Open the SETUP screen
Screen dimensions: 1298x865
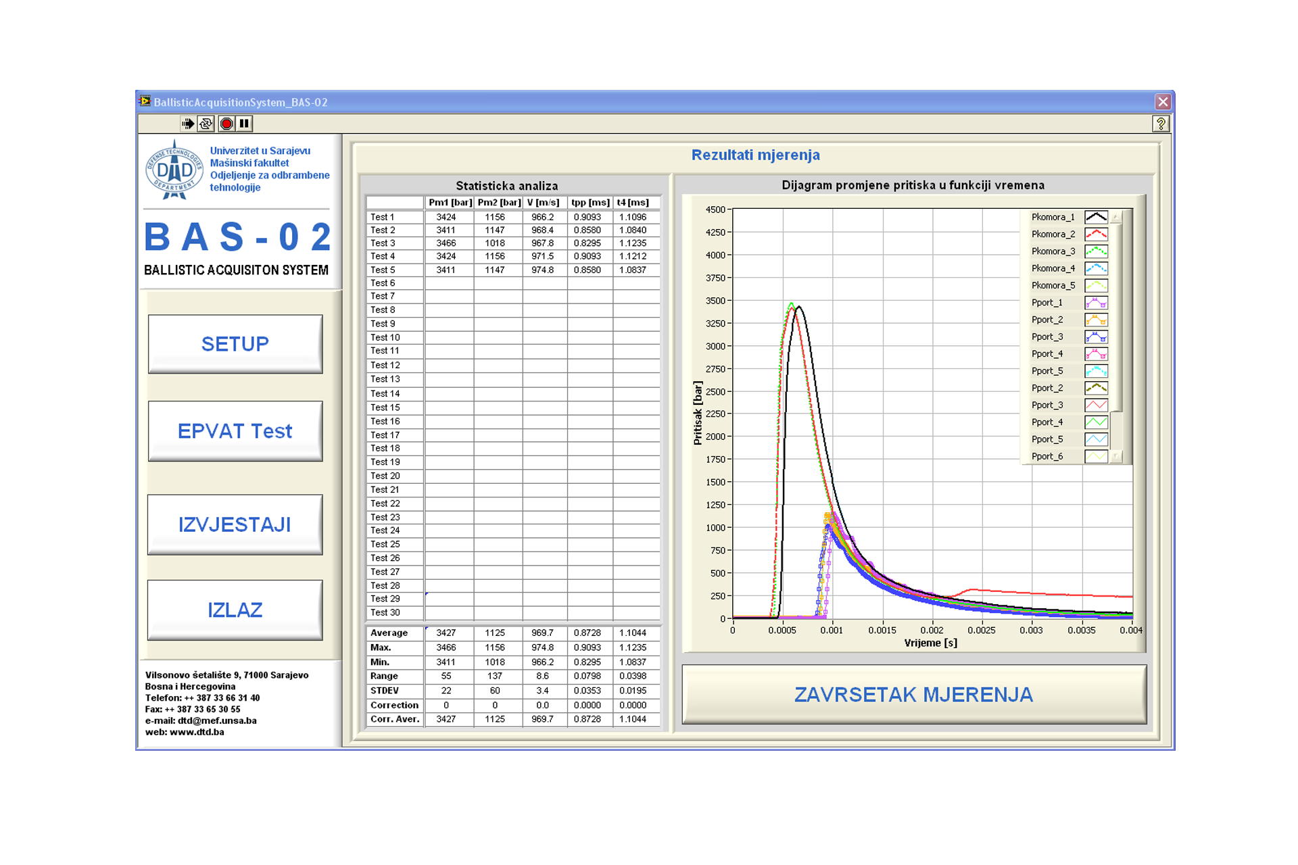click(x=235, y=344)
